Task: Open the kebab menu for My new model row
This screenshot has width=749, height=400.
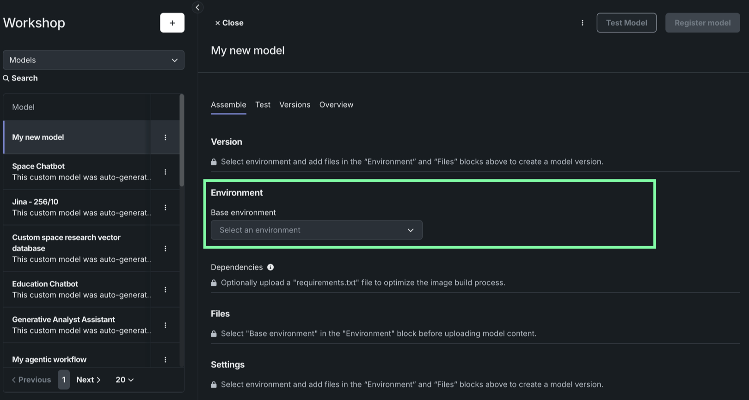Action: [165, 137]
